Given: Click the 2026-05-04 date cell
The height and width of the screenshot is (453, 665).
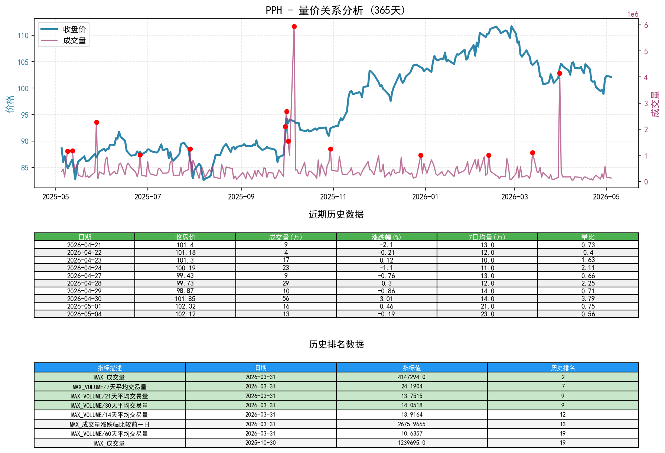Looking at the screenshot, I should coord(84,314).
